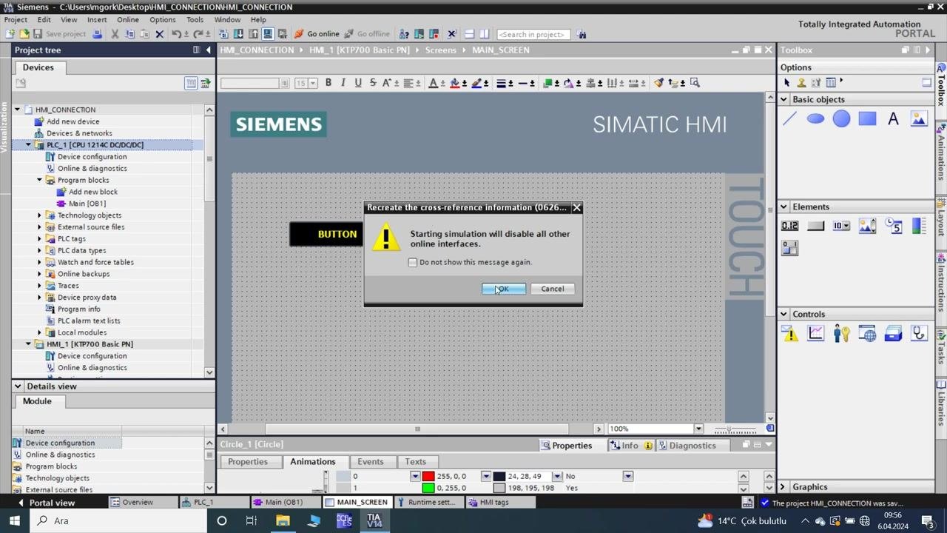Select the Graphic I/O field element
Screen dimensions: 947x533
tap(867, 226)
